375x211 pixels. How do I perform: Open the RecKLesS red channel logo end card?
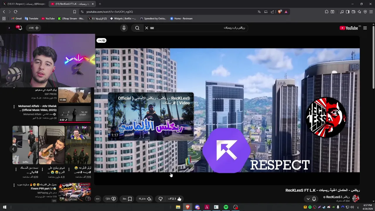coord(326,117)
